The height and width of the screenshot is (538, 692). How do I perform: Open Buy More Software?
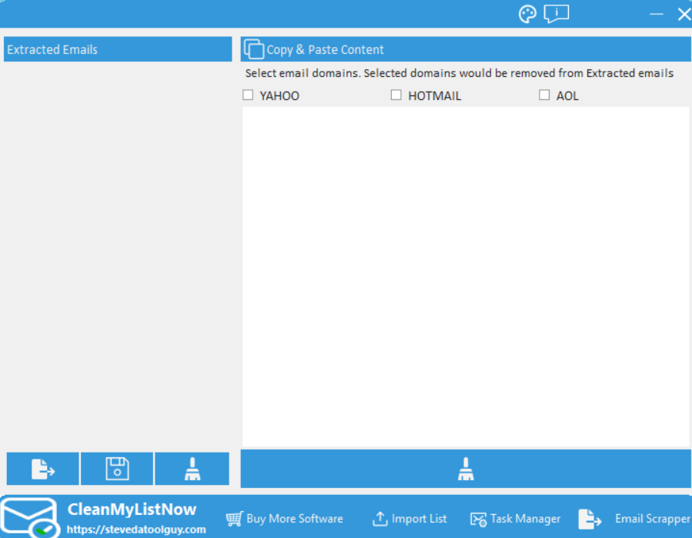pos(285,519)
